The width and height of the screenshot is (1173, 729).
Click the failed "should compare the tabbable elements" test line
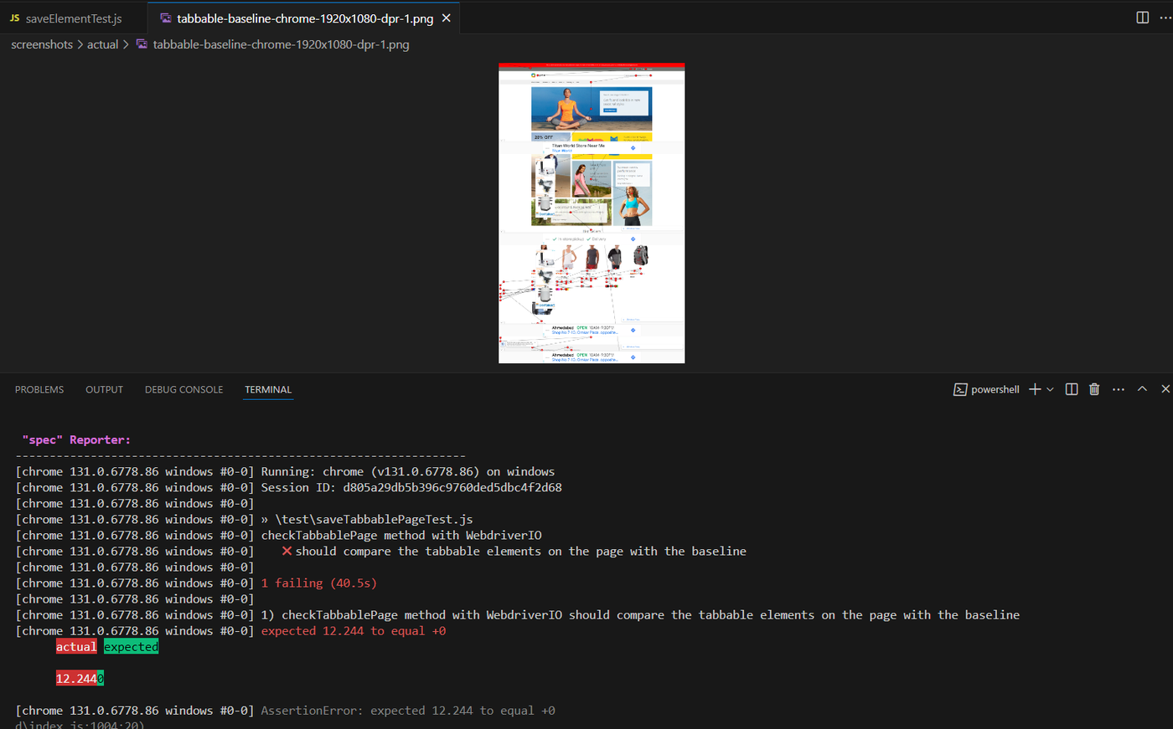tap(514, 551)
